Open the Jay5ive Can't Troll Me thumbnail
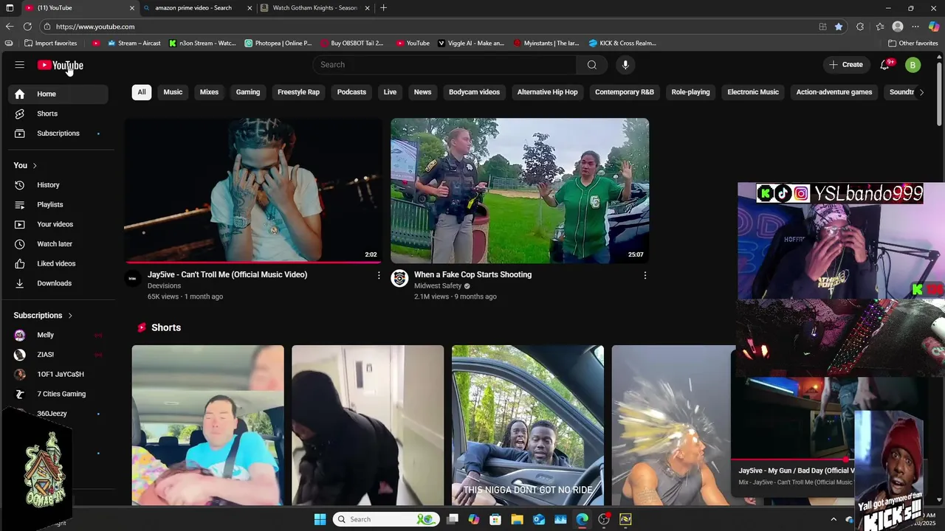This screenshot has width=945, height=531. (253, 190)
